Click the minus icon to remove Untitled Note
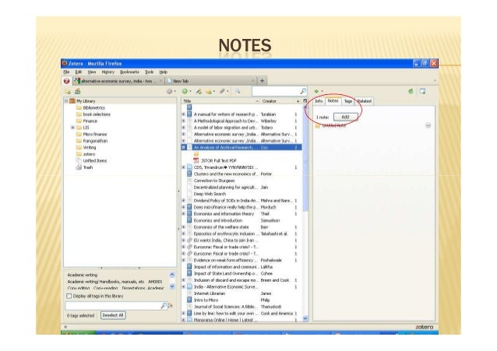This screenshot has width=497, height=351. (x=428, y=125)
